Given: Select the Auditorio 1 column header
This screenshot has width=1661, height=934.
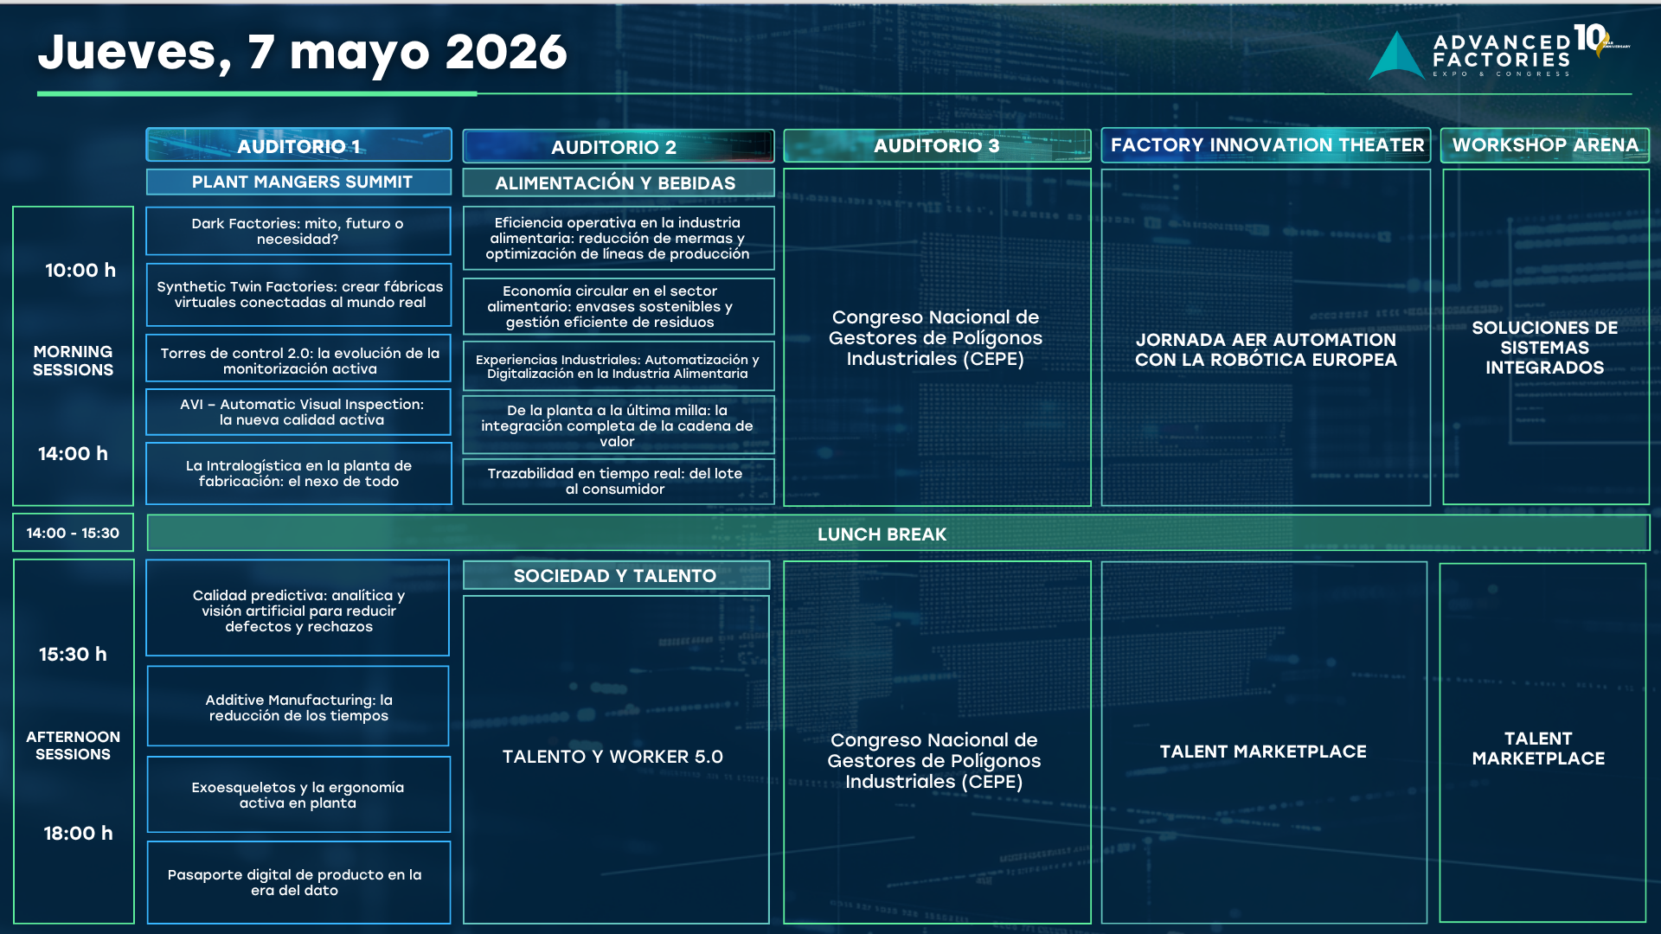Looking at the screenshot, I should click(x=298, y=145).
